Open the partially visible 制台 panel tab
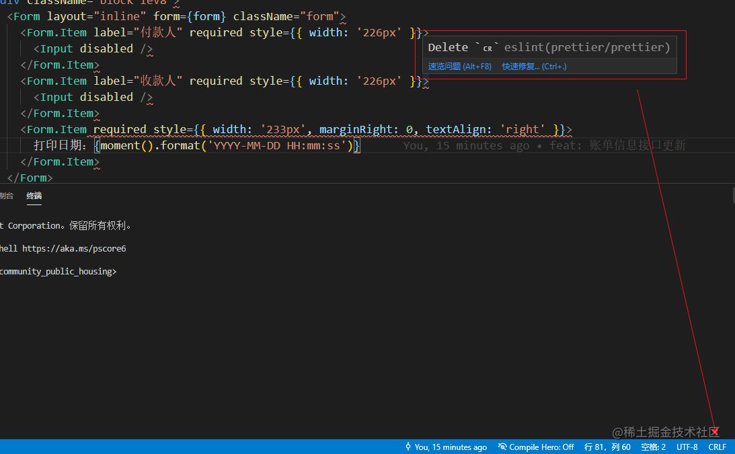 [x=7, y=196]
